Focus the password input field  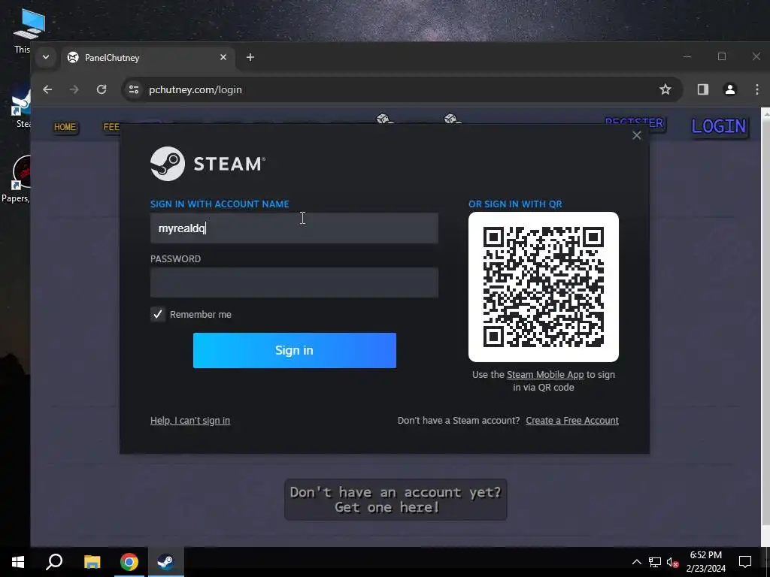294,282
